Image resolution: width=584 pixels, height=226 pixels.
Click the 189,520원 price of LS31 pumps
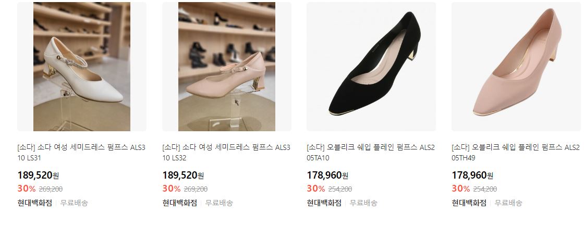[39, 175]
